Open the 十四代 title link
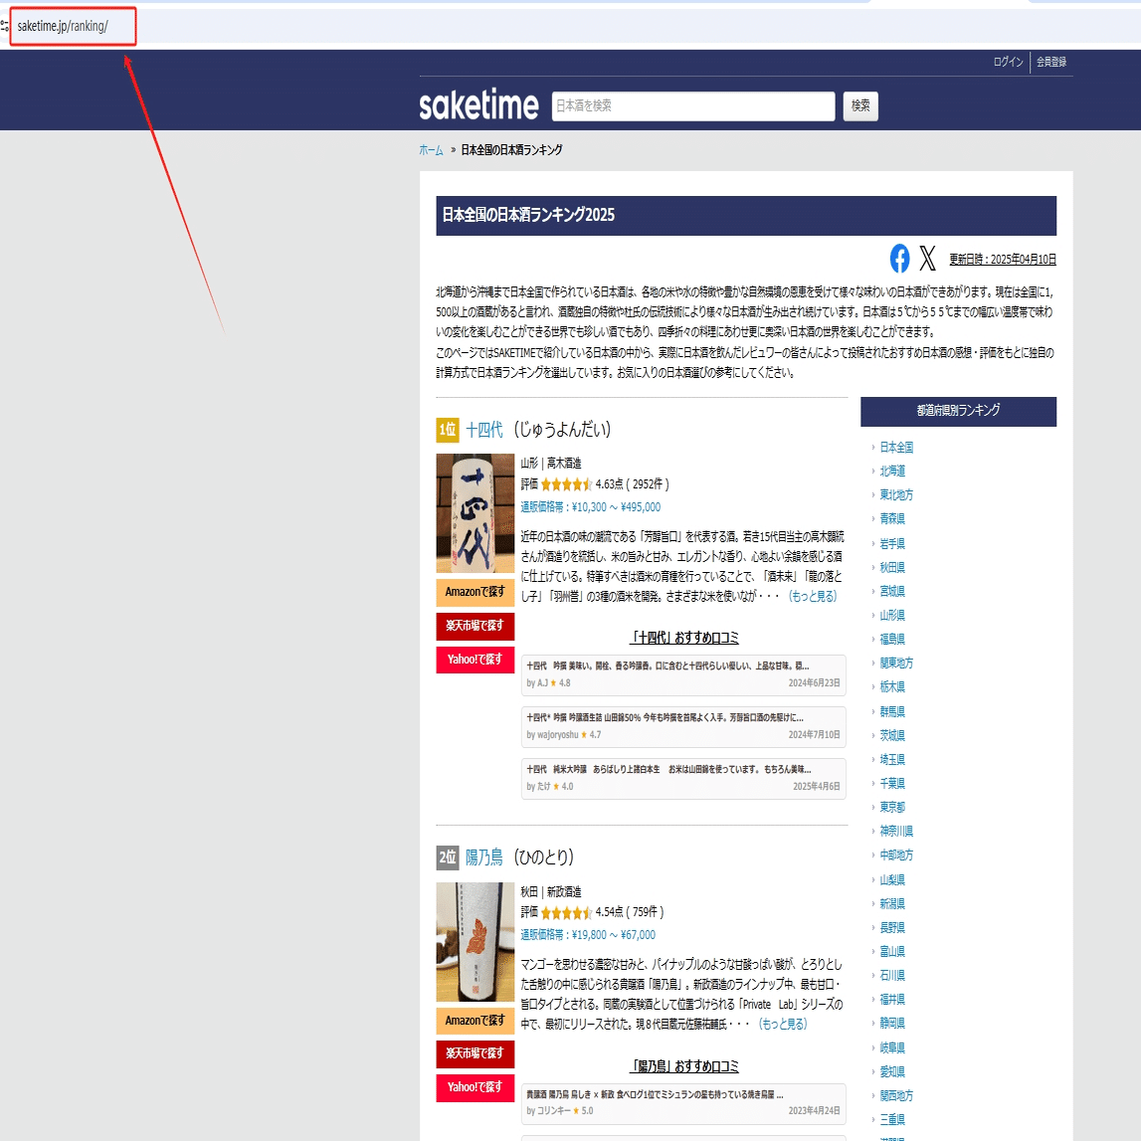 tap(483, 430)
